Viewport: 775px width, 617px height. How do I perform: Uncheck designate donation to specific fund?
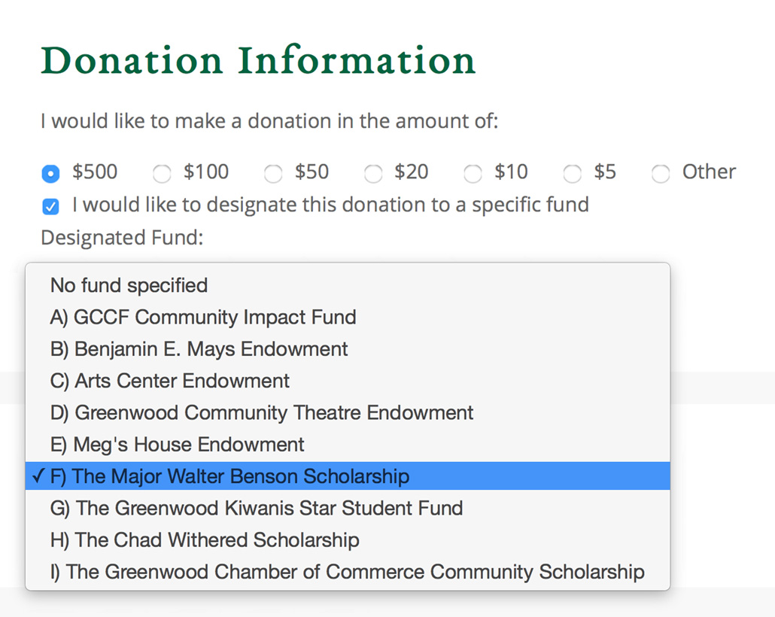[50, 206]
